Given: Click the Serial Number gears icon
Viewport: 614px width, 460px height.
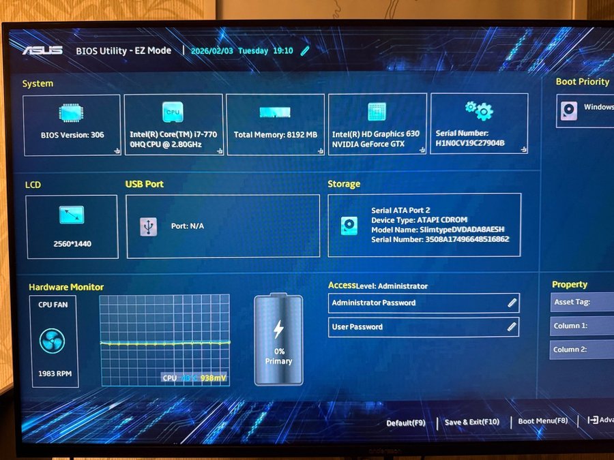Looking at the screenshot, I should 479,110.
